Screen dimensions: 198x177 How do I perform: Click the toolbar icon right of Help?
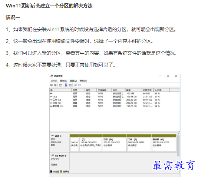(x=70, y=85)
